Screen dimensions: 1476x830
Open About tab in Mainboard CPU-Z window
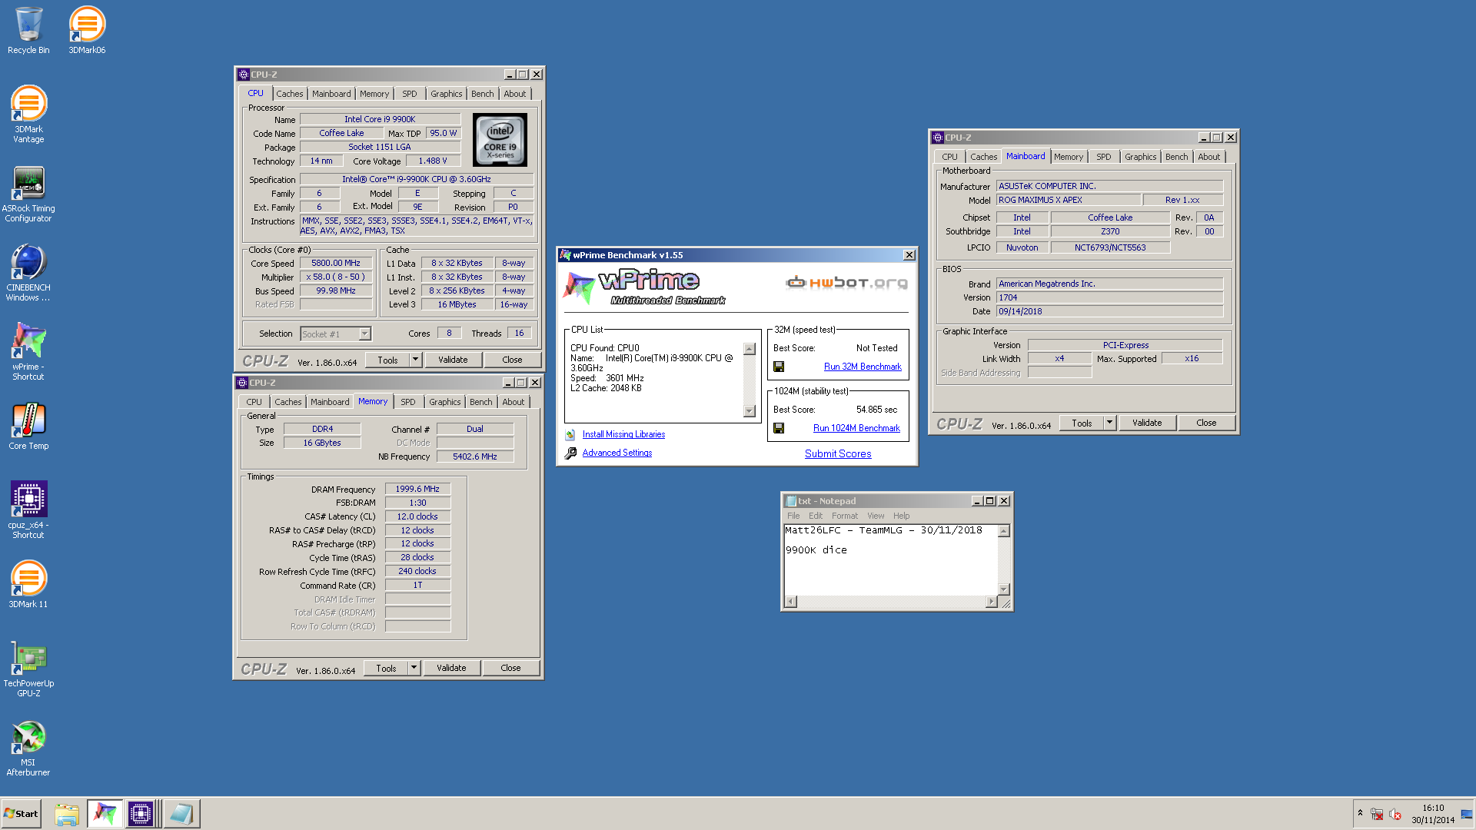coord(1209,157)
